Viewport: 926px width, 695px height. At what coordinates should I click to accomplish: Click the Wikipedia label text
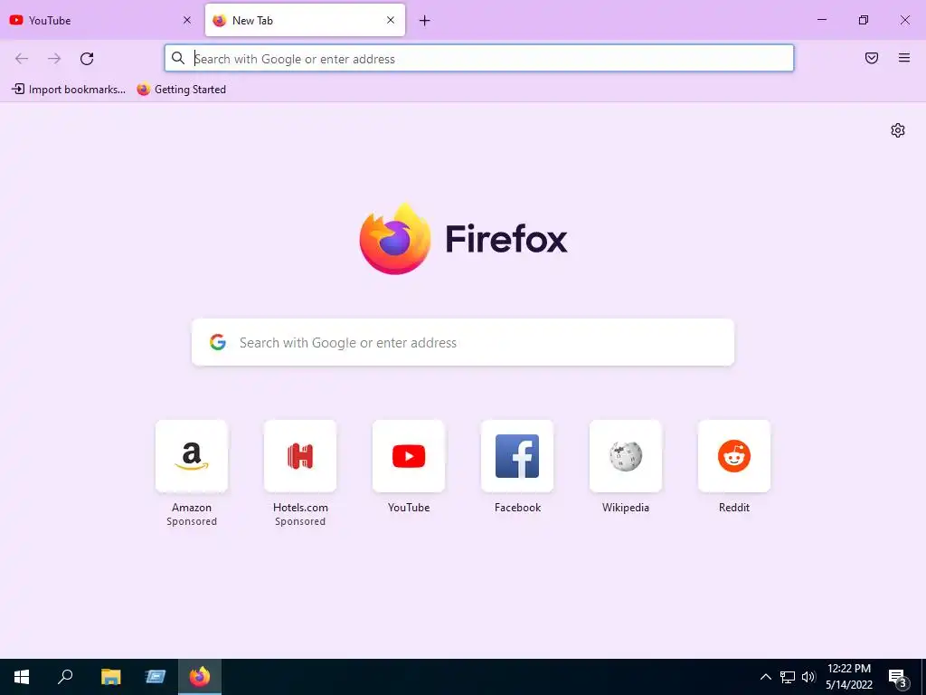click(x=626, y=508)
